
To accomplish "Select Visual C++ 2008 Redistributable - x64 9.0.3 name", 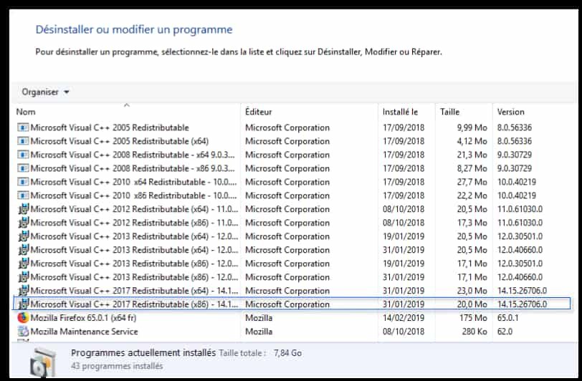I will (x=133, y=155).
